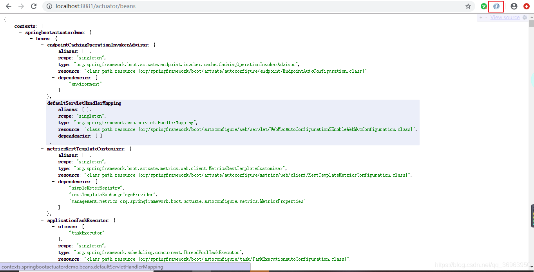
Task: Select the applicationTaskExecutor key
Action: pyautogui.click(x=78, y=220)
